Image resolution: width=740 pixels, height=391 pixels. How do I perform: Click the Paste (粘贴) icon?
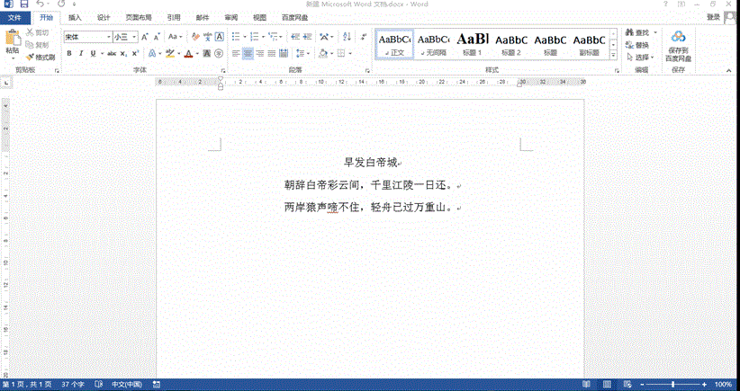(x=12, y=39)
